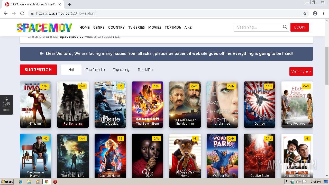The height and width of the screenshot is (185, 329).
Task: Open the Welcome to Marwen poster
Action: tap(35, 156)
